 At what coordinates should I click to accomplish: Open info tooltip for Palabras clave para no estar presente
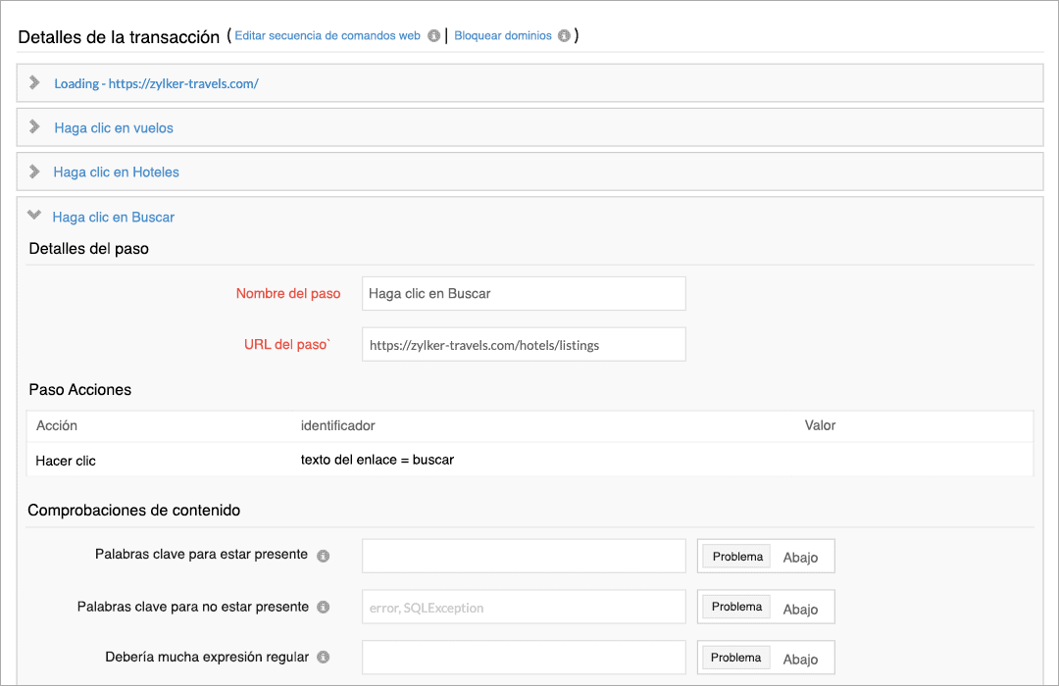click(x=326, y=607)
